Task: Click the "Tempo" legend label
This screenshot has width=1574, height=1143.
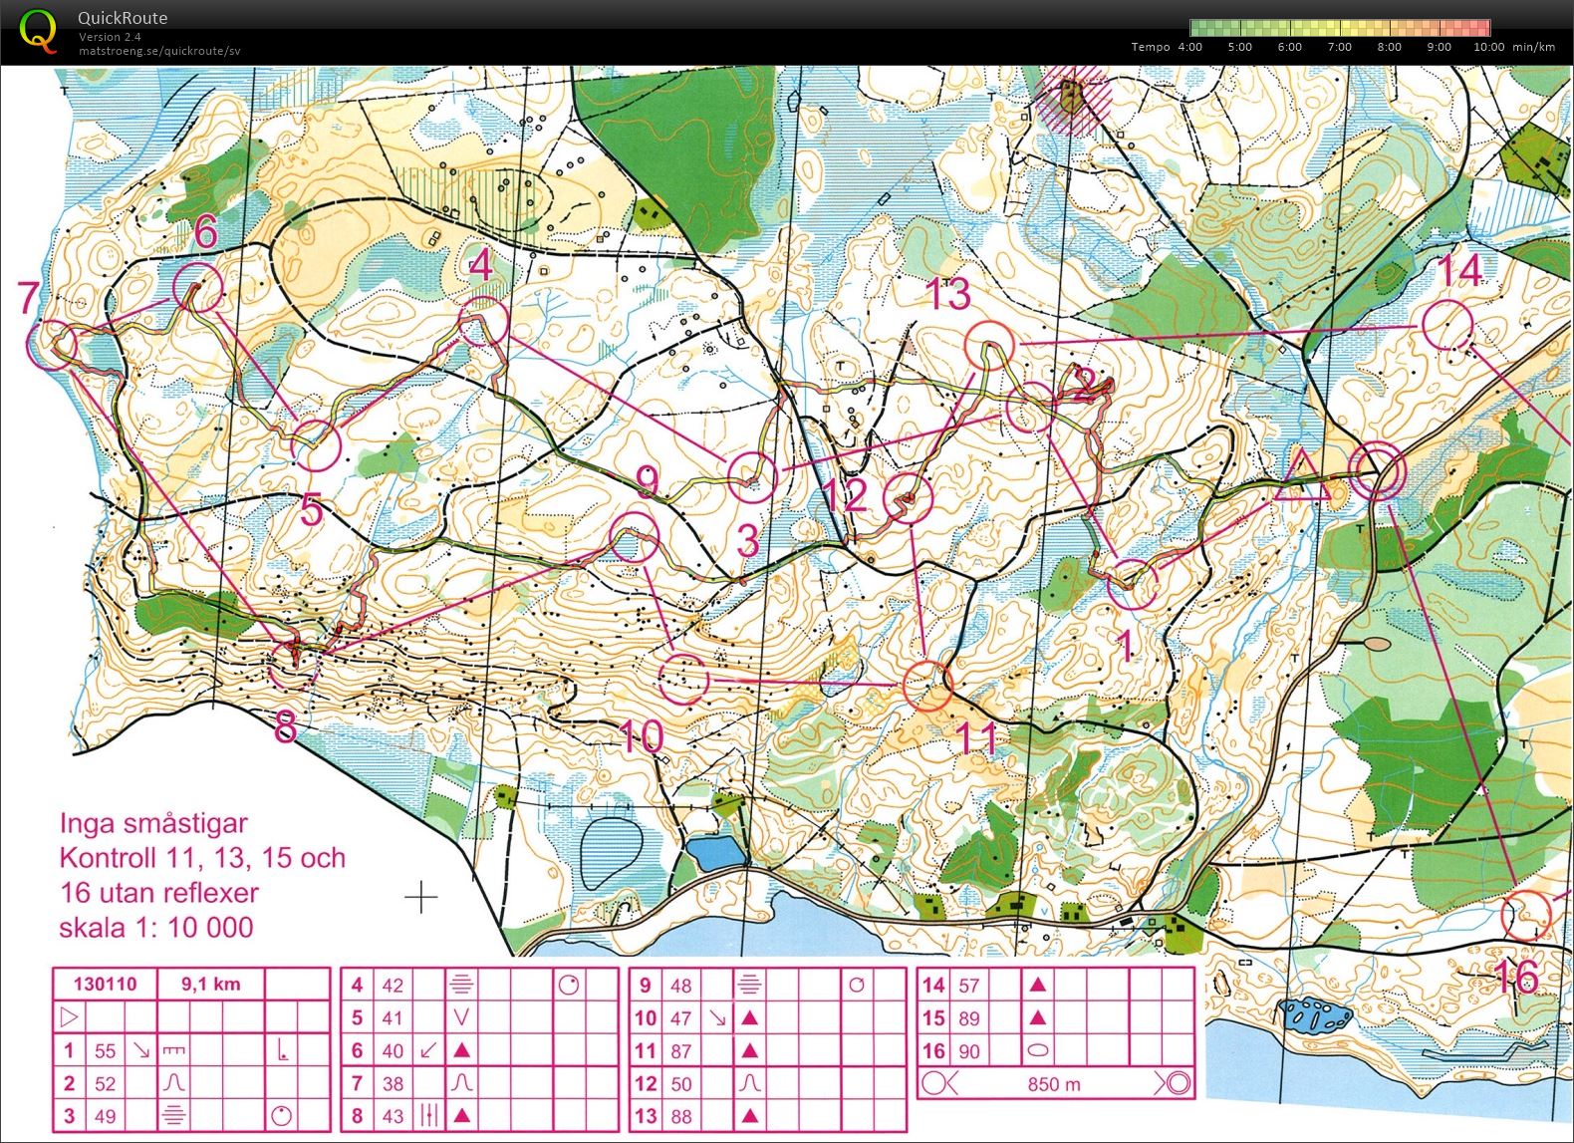Action: 1151,47
